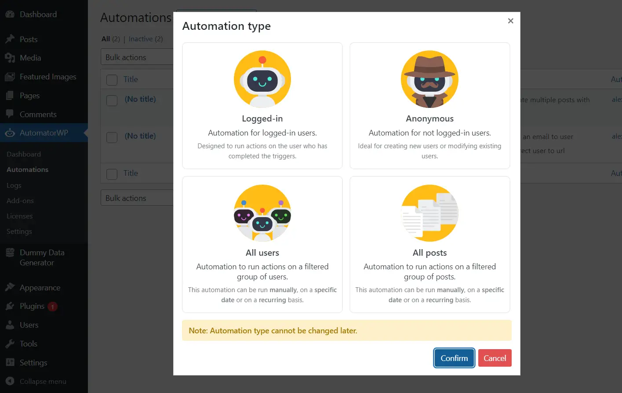Viewport: 622px width, 393px height.
Task: Open the AutomatorWP Dashboard submenu item
Action: coord(24,154)
